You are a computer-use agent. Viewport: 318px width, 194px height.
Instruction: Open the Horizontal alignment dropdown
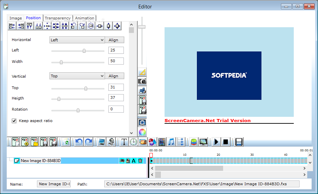pos(77,40)
